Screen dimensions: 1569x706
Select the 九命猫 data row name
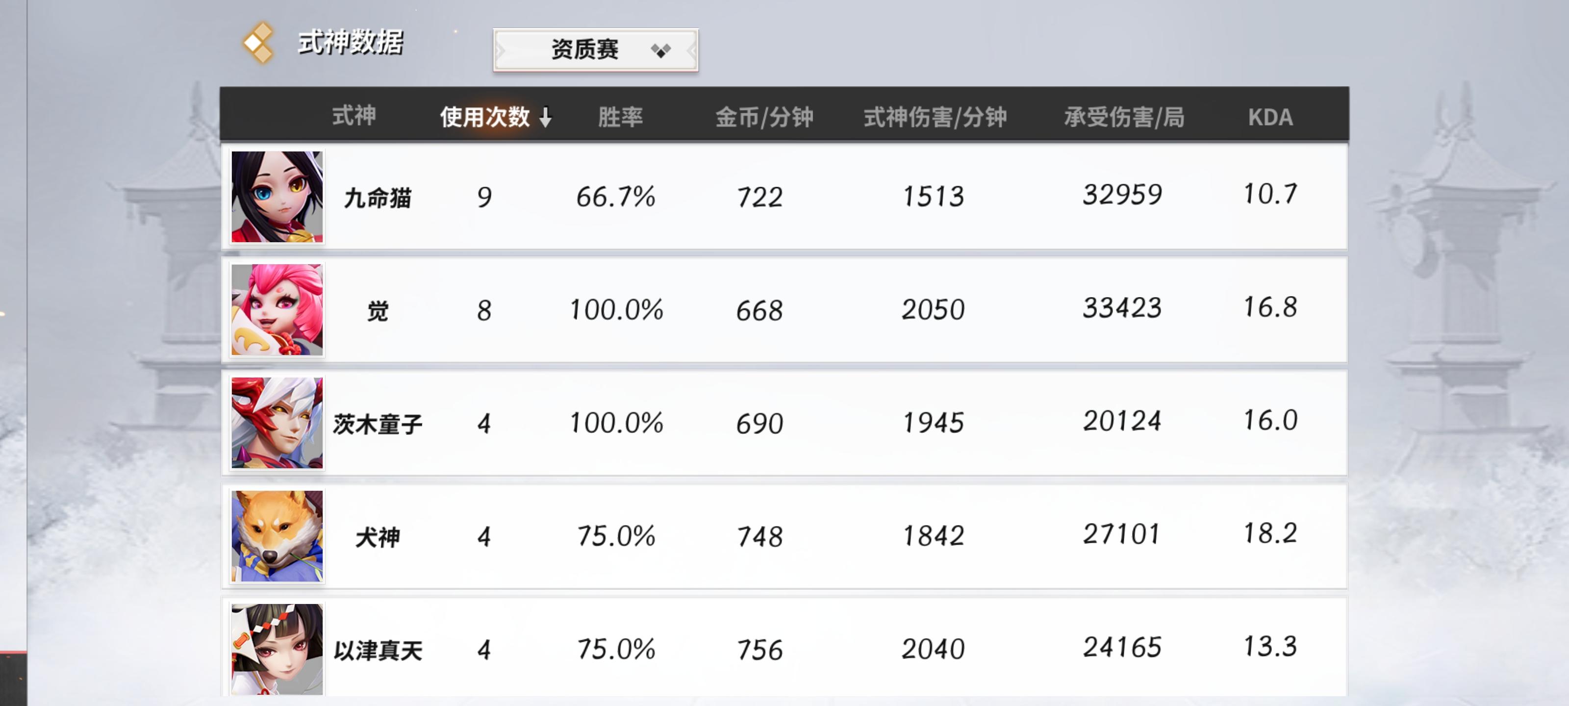tap(378, 198)
